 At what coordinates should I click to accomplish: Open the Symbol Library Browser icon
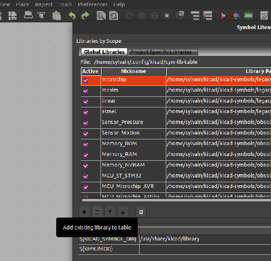click(x=236, y=16)
